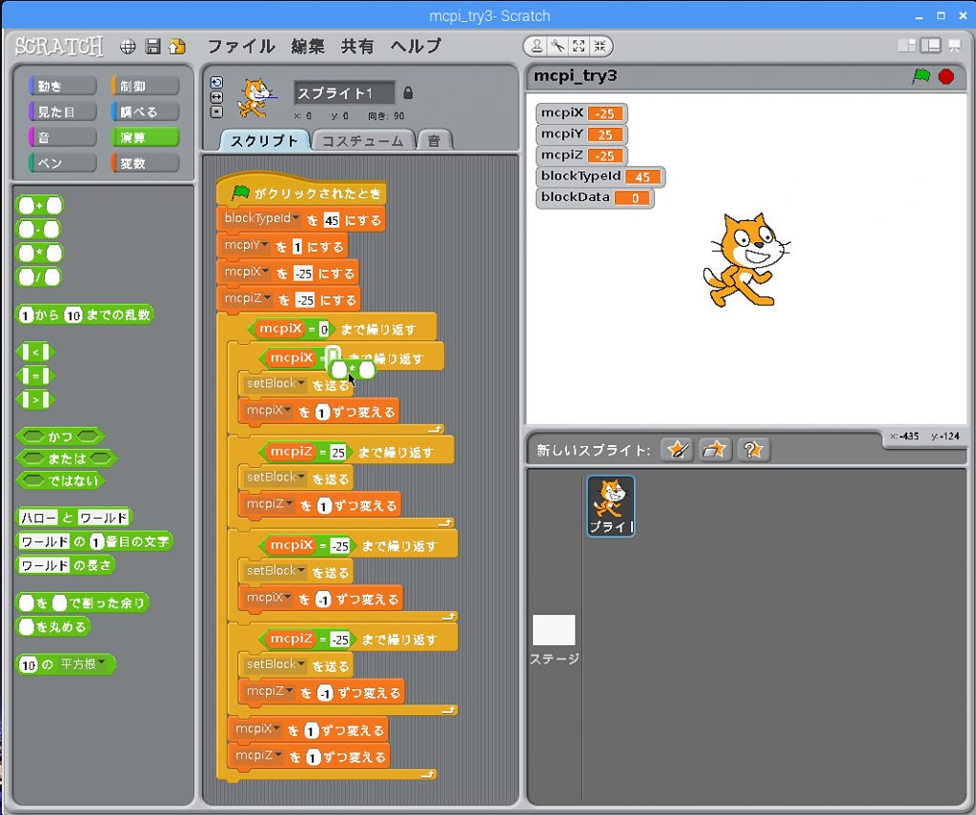The image size is (976, 815).
Task: Click the equals block in the palette
Action: pyautogui.click(x=35, y=377)
